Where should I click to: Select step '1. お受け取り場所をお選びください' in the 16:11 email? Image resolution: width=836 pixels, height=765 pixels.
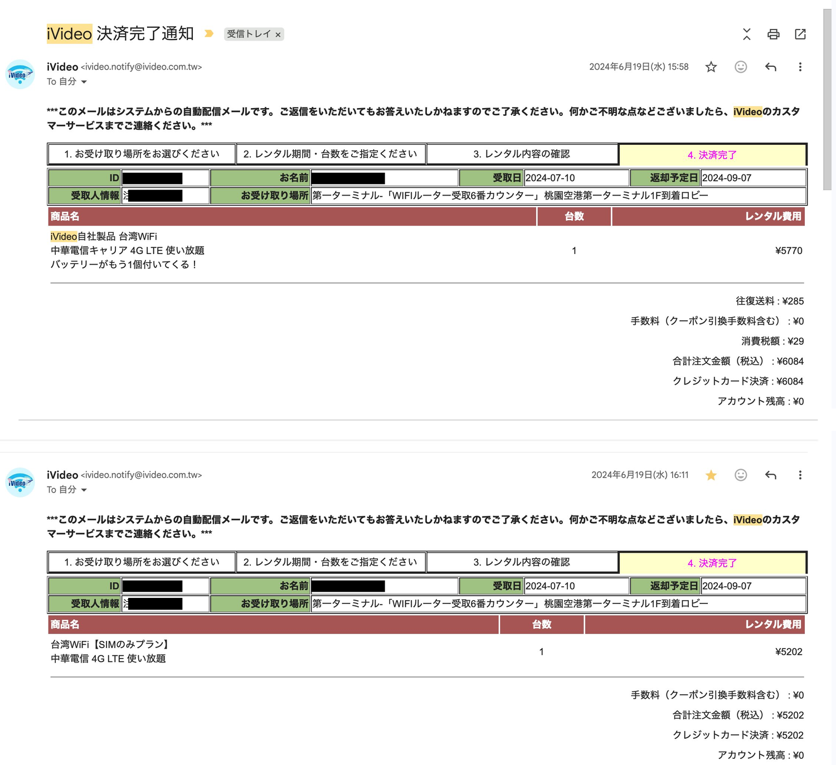click(142, 562)
